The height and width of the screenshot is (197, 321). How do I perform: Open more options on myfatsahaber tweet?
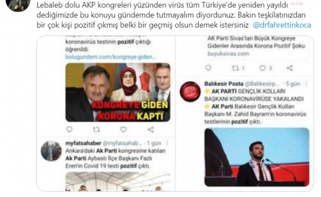pos(167,143)
